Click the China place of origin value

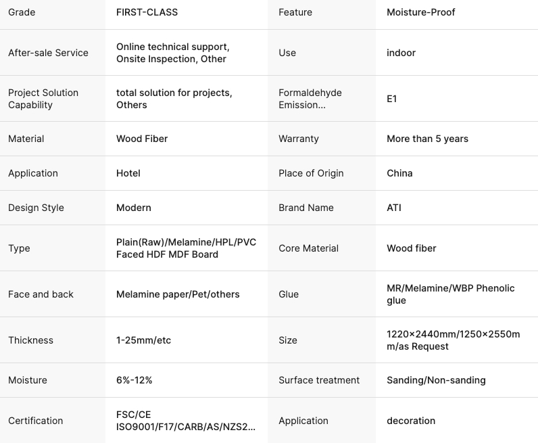click(399, 173)
